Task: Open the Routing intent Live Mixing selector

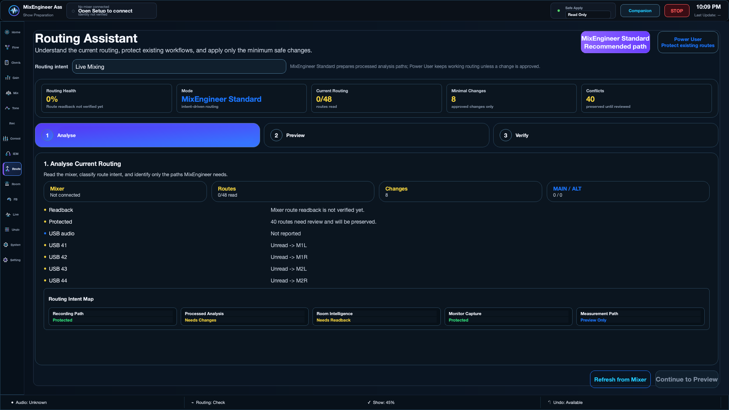Action: pos(179,66)
